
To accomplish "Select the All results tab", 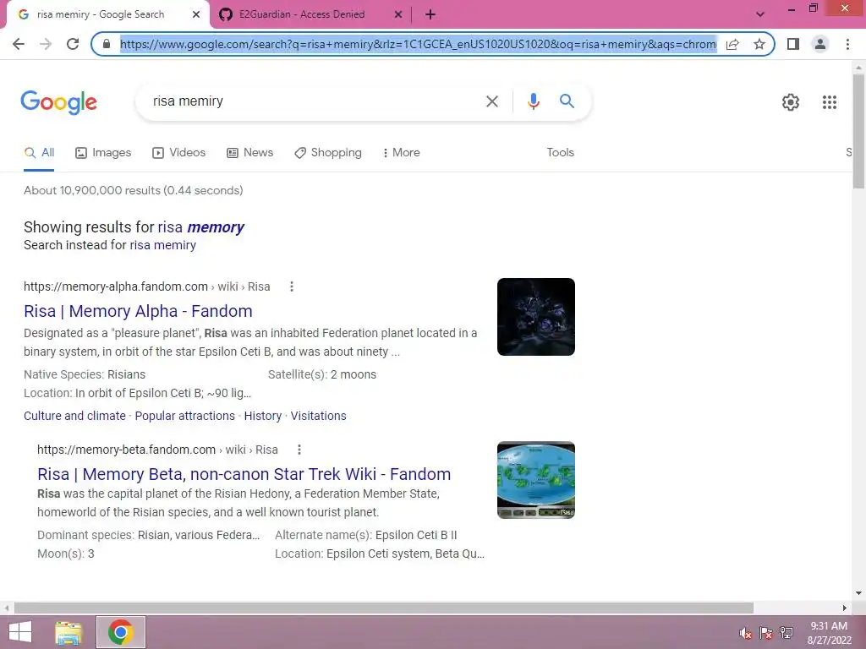I will point(39,153).
